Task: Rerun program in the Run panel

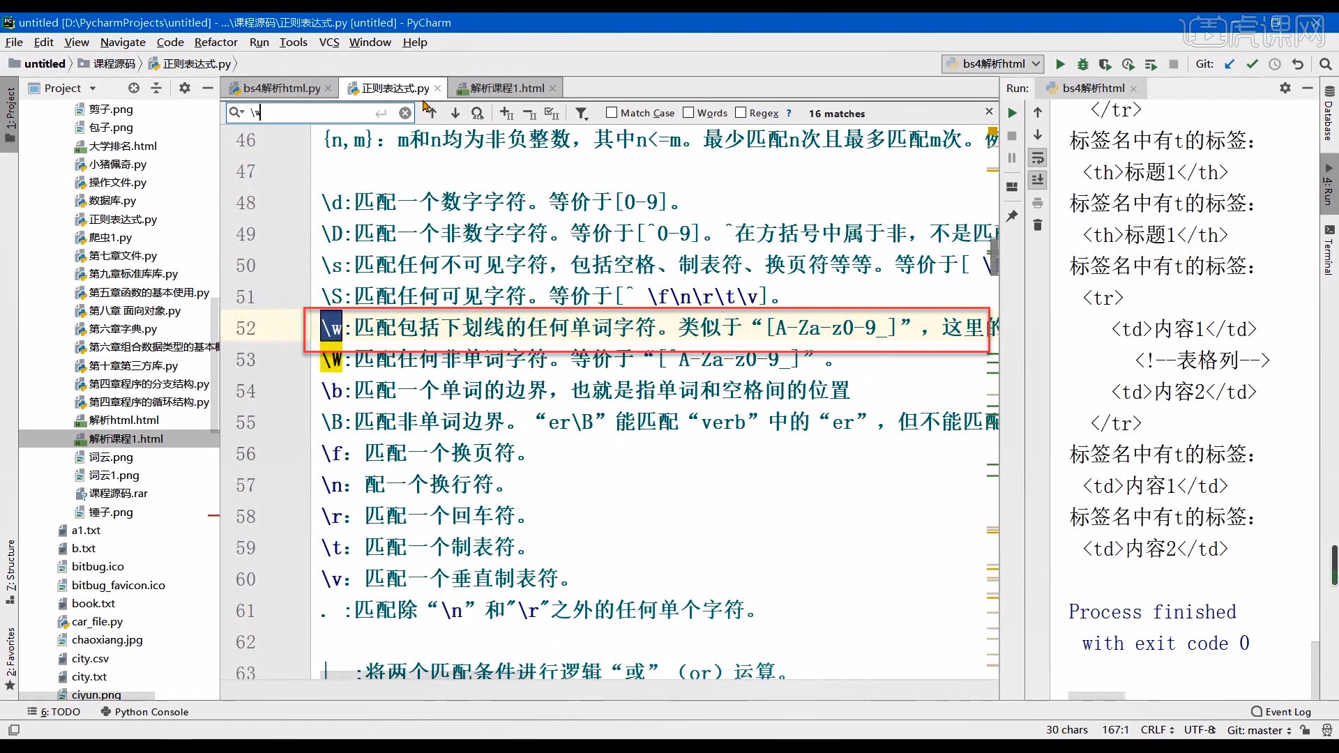Action: [1012, 113]
